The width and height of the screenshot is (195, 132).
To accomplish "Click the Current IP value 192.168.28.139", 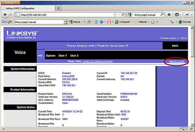I will coord(129,73).
